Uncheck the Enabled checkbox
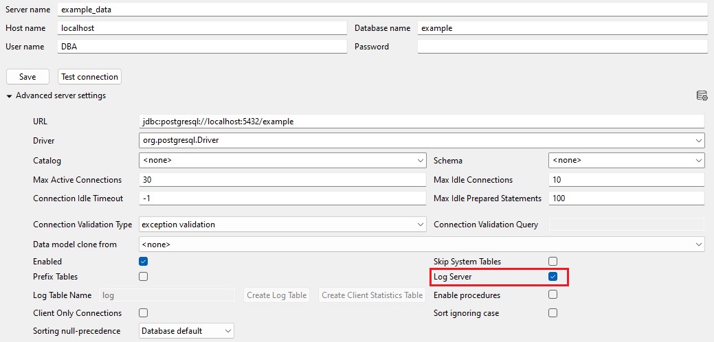 [x=143, y=262]
